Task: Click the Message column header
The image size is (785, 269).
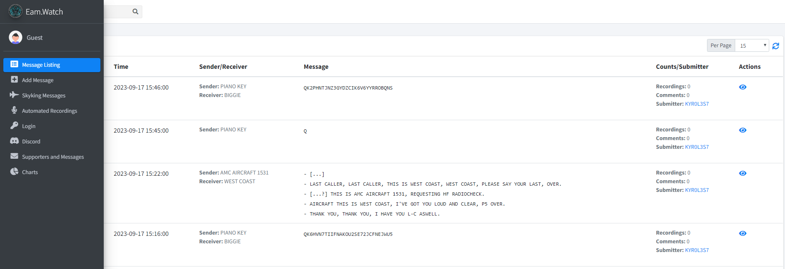Action: tap(316, 67)
